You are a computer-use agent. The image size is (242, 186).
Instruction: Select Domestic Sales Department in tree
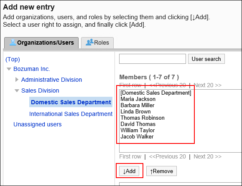coord(71,102)
